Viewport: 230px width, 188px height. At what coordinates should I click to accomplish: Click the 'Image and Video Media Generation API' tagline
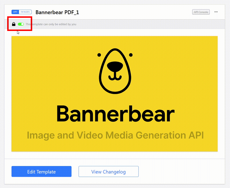click(x=115, y=135)
